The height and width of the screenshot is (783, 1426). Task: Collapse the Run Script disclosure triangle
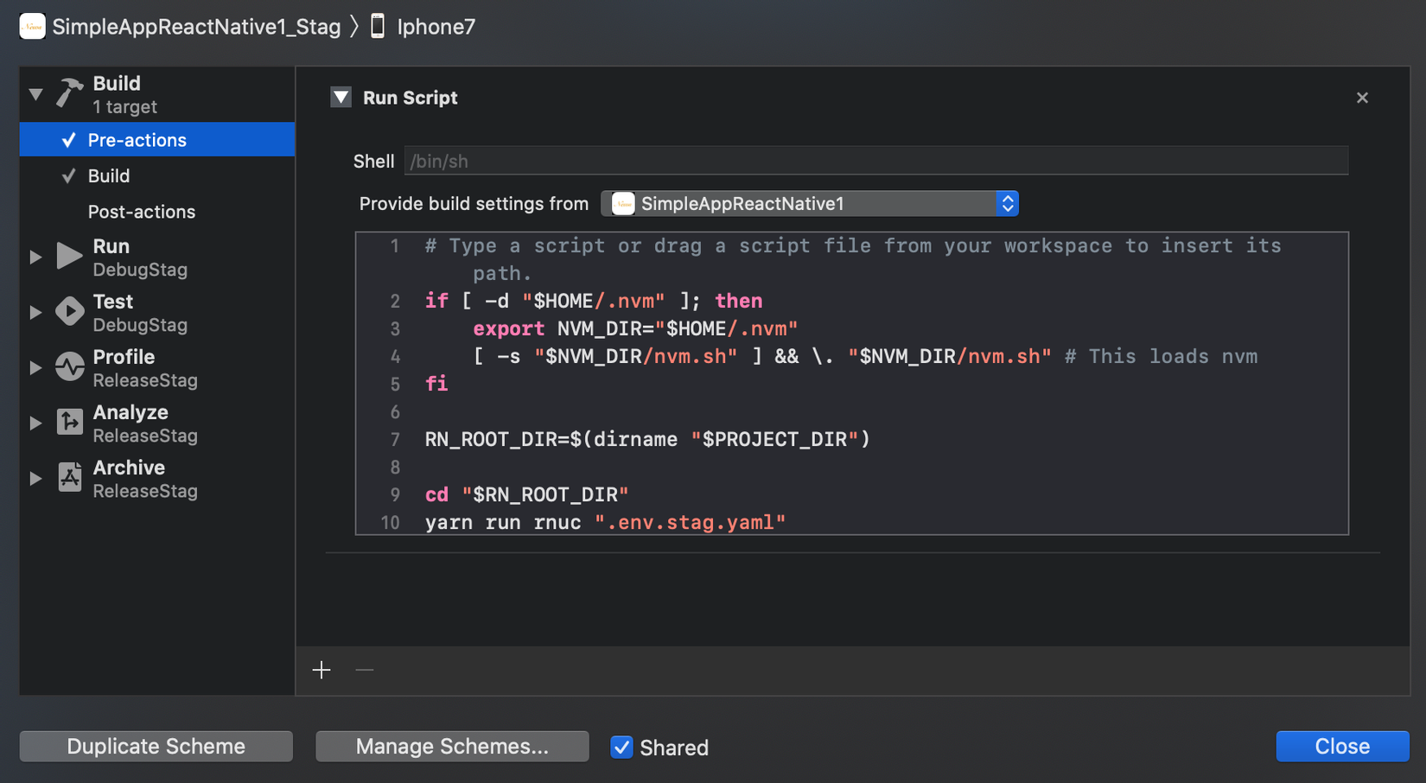click(341, 98)
